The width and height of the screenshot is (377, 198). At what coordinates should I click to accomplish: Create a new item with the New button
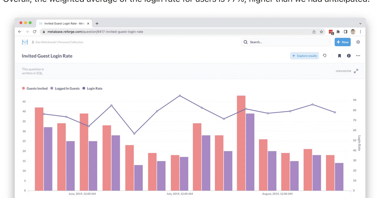(x=342, y=42)
